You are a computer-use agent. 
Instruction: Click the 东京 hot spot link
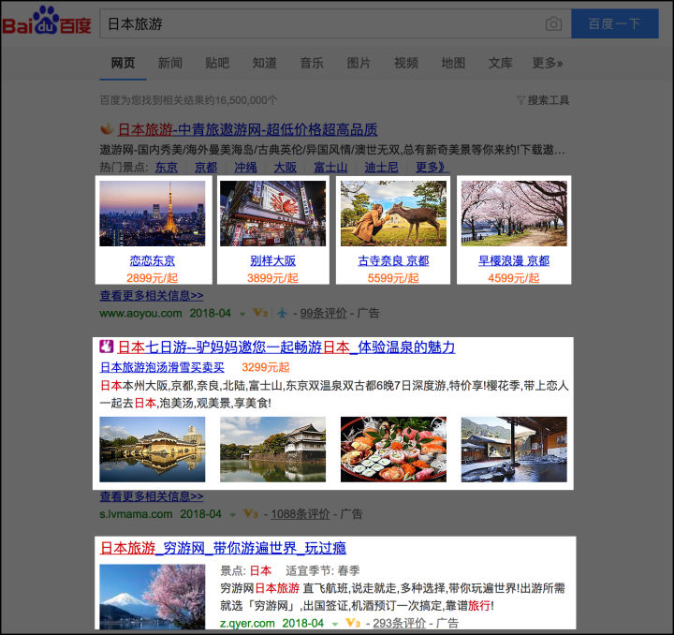coord(167,167)
